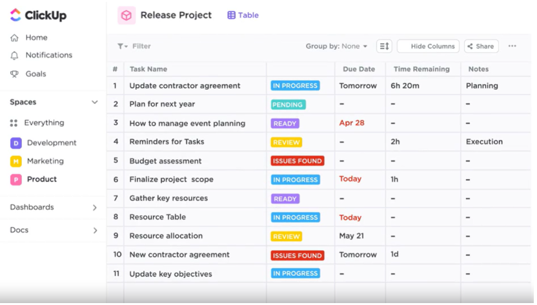This screenshot has height=305, width=537.
Task: Click the row height sort icon
Action: [384, 47]
